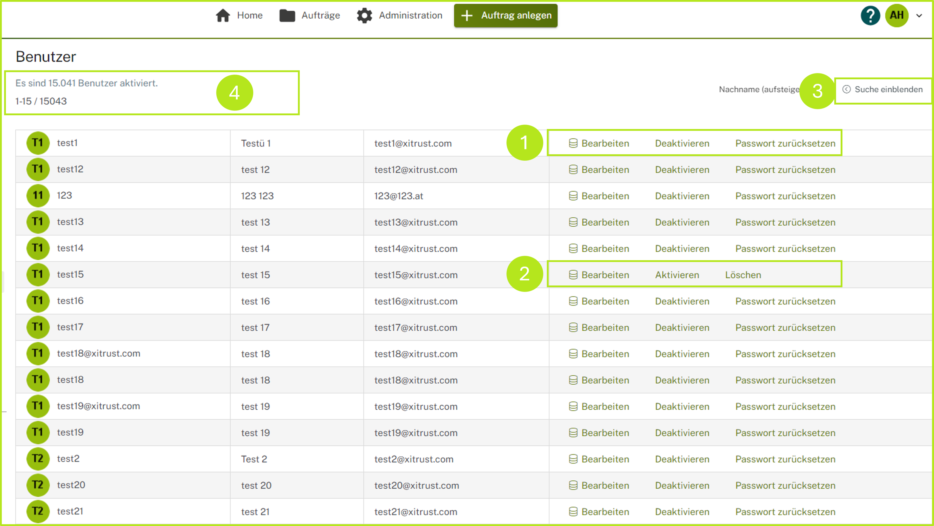
Task: Open the Aufträge menu item
Action: point(321,16)
